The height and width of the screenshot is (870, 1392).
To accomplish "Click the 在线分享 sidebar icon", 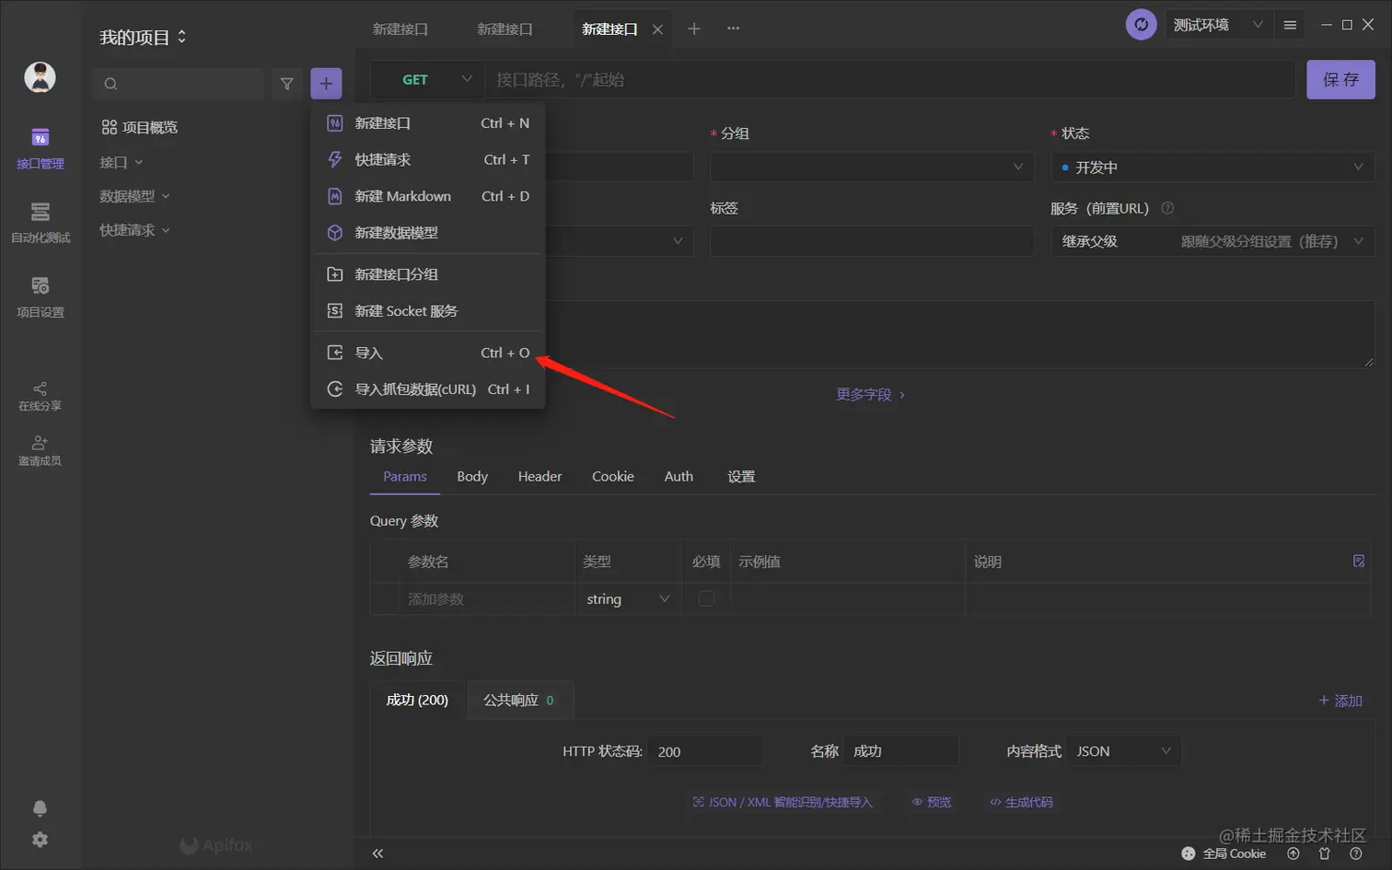I will (41, 396).
